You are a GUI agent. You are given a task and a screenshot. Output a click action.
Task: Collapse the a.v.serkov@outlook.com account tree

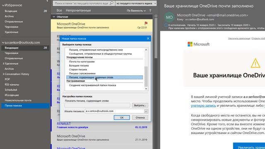coord(3,43)
